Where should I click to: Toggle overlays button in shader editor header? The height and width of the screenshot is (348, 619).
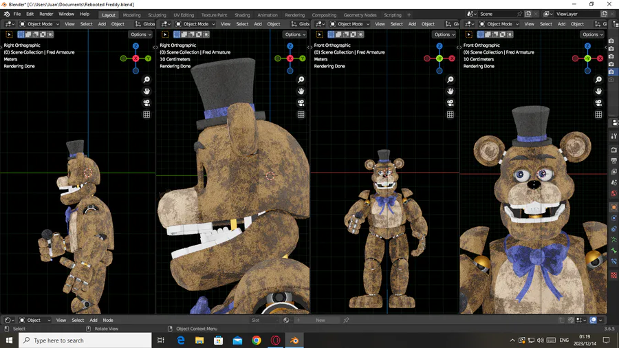[593, 320]
